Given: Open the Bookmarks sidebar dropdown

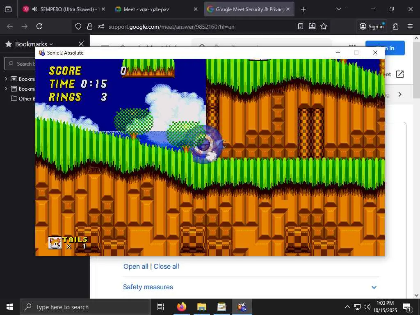Looking at the screenshot, I should pos(34,44).
